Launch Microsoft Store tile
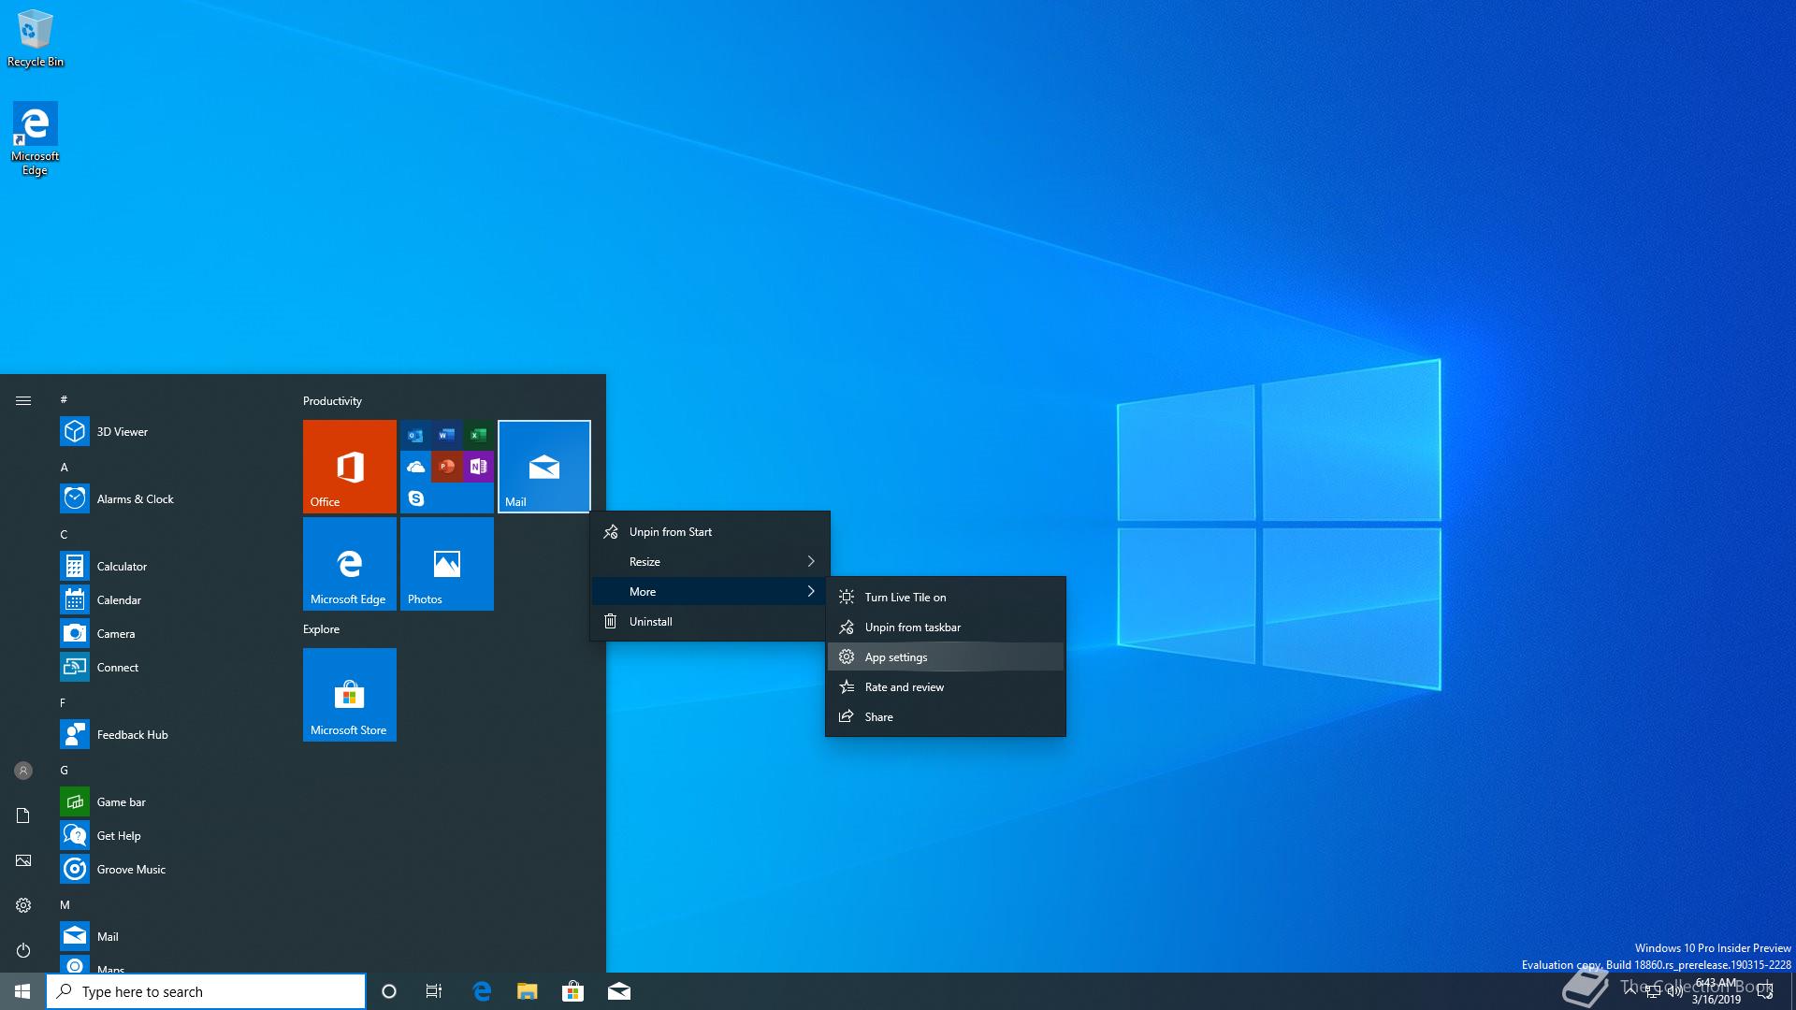Image resolution: width=1796 pixels, height=1010 pixels. (x=349, y=694)
